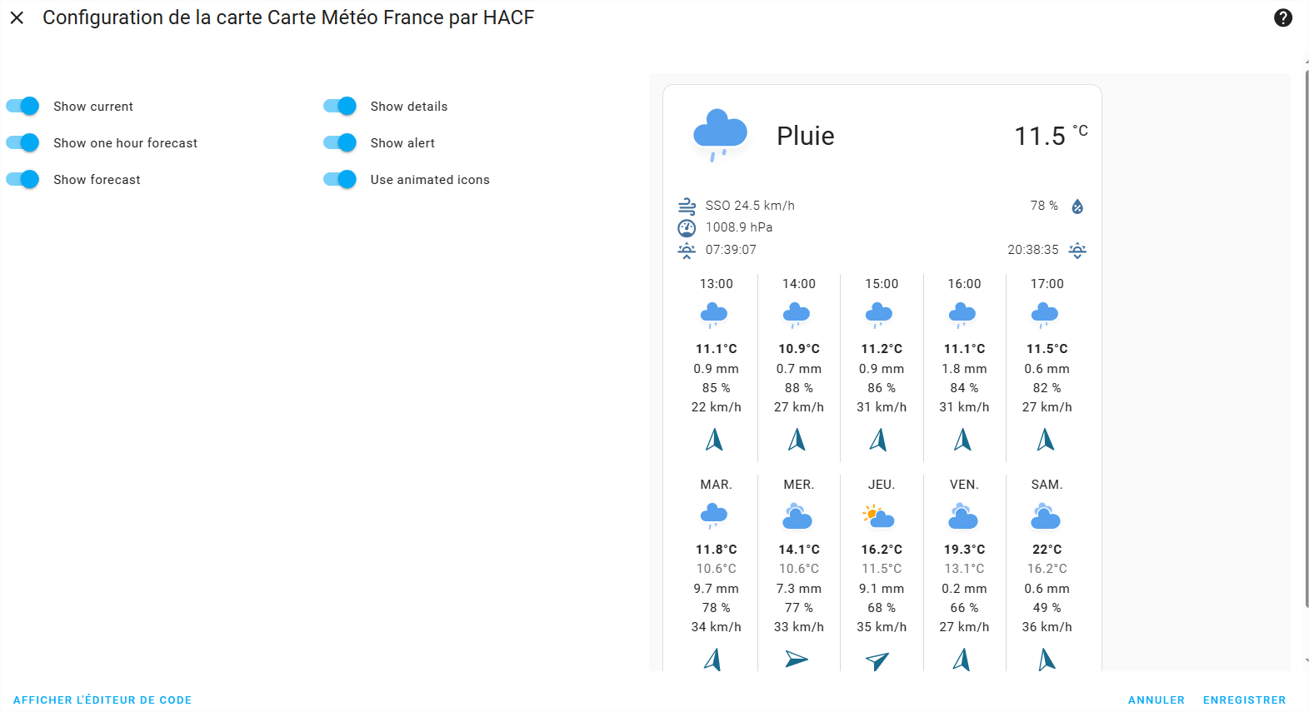Toggle the Show details switch

click(x=340, y=106)
